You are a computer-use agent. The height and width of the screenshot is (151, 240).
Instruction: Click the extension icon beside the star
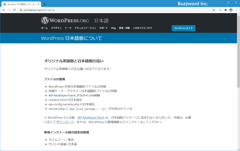coord(220,10)
